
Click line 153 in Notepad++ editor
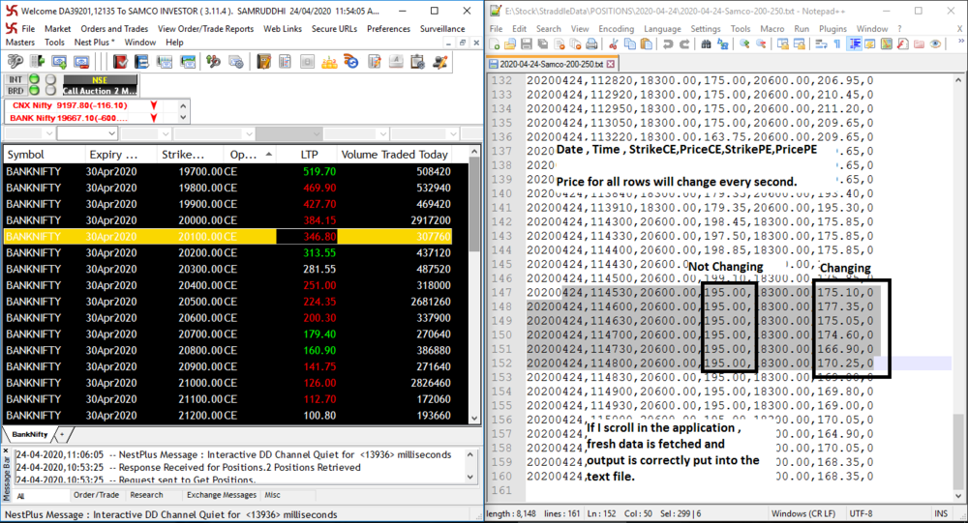coord(700,377)
